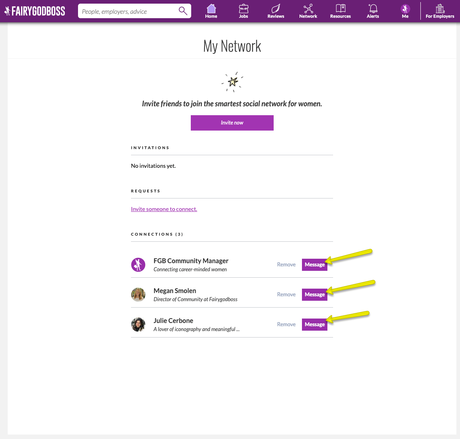The width and height of the screenshot is (460, 439).
Task: Click the REQUESTS section heading
Action: tap(146, 191)
